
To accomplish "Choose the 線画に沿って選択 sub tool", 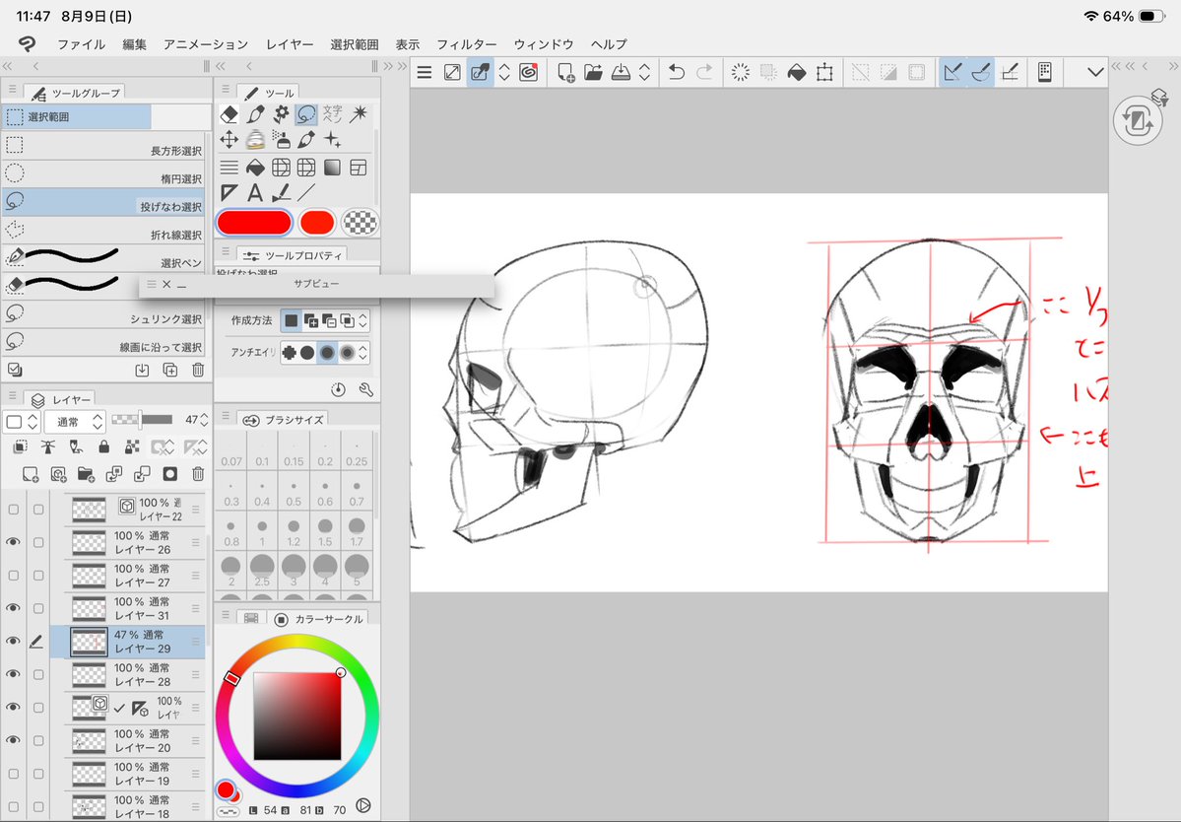I will (103, 343).
